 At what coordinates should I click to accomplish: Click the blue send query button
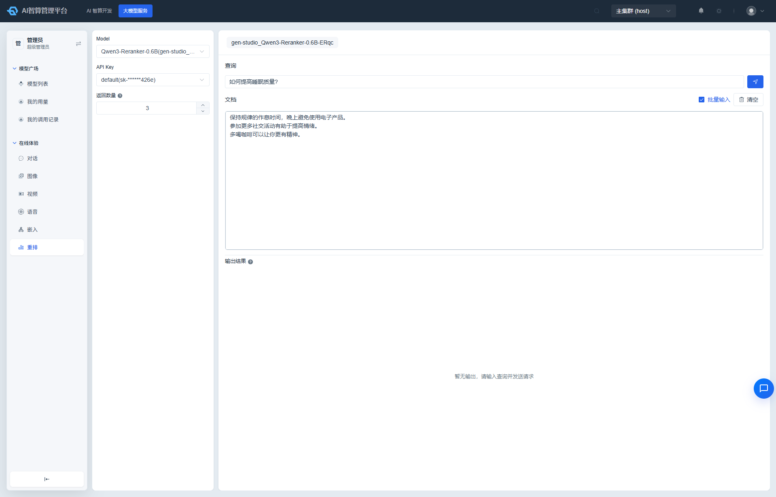[x=755, y=82]
